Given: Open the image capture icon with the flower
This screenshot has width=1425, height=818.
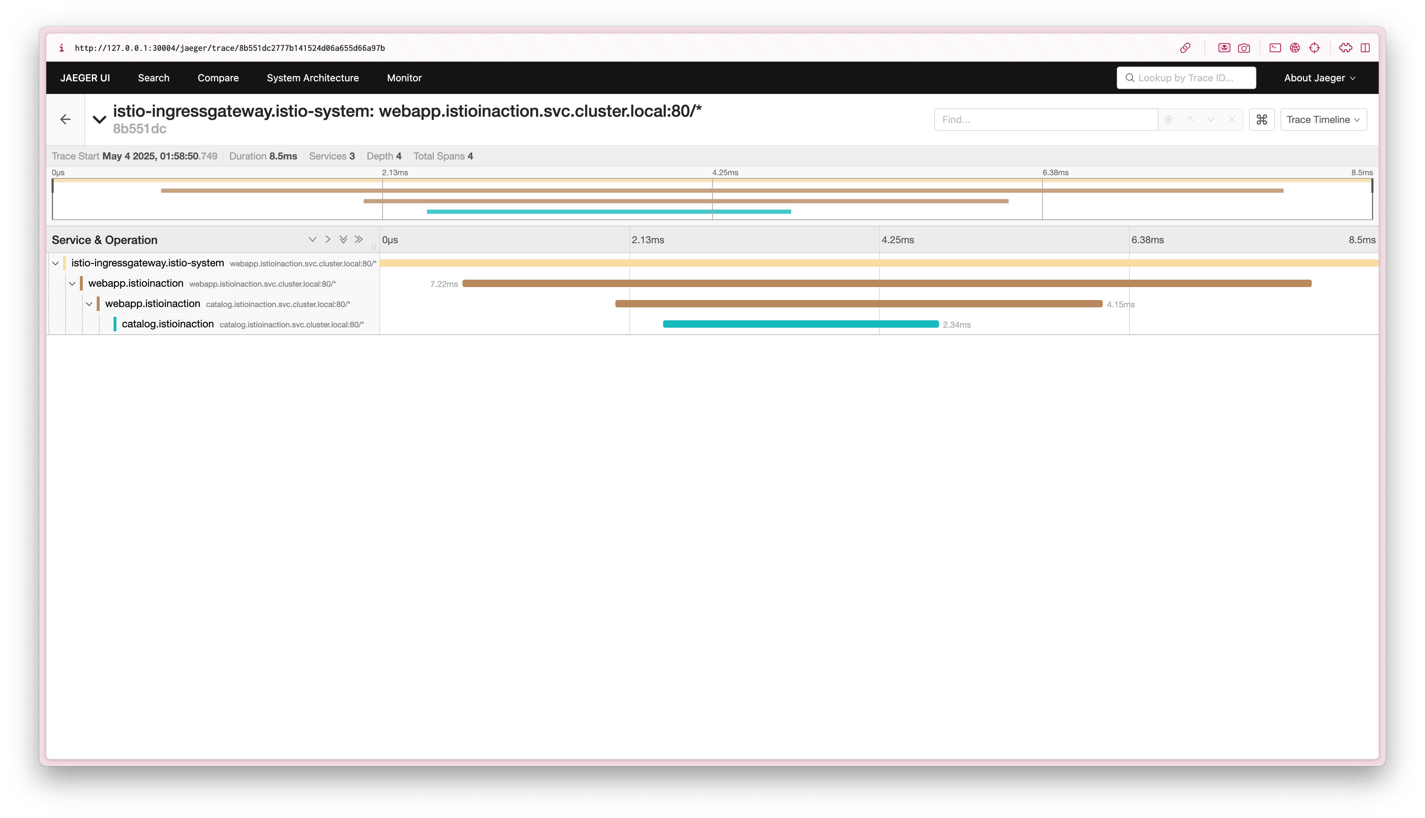Looking at the screenshot, I should (1224, 48).
